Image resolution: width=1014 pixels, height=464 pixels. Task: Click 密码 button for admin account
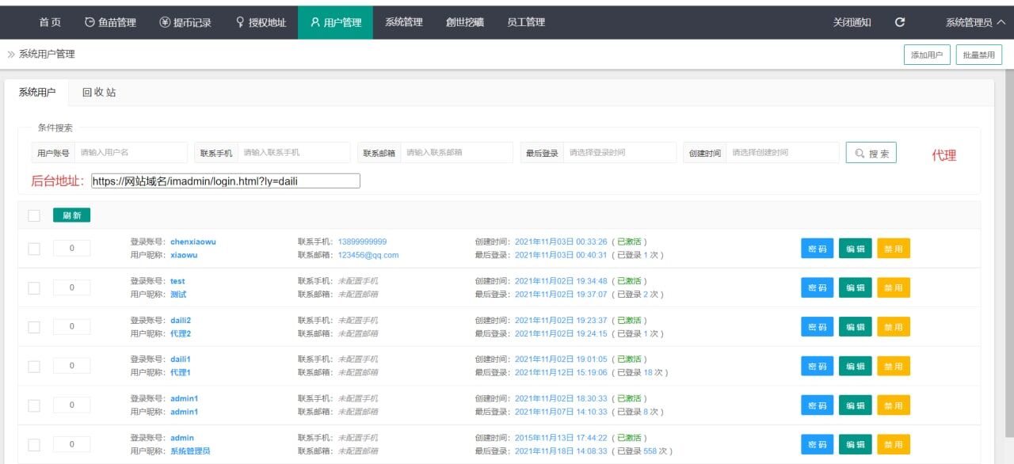[818, 444]
